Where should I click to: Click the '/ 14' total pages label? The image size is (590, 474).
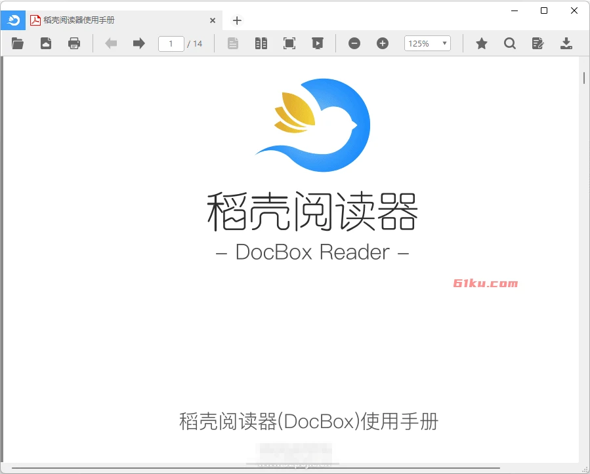[194, 44]
